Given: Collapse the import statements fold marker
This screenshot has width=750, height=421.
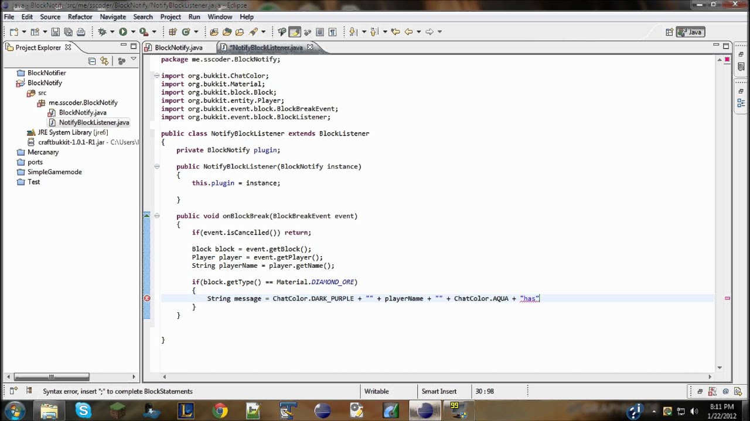Looking at the screenshot, I should point(156,75).
